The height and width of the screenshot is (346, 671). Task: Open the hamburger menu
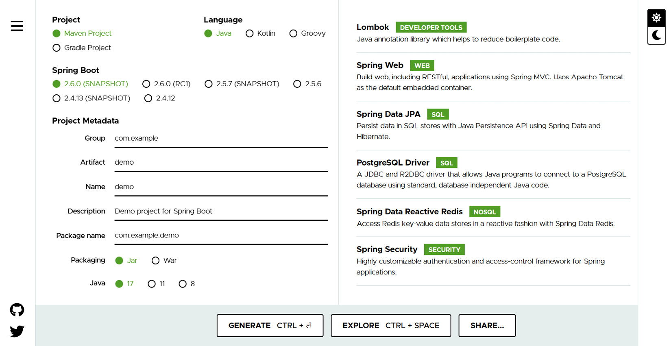[17, 26]
